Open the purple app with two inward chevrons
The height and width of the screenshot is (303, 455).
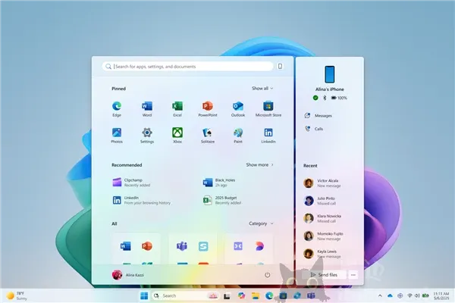tap(238, 246)
